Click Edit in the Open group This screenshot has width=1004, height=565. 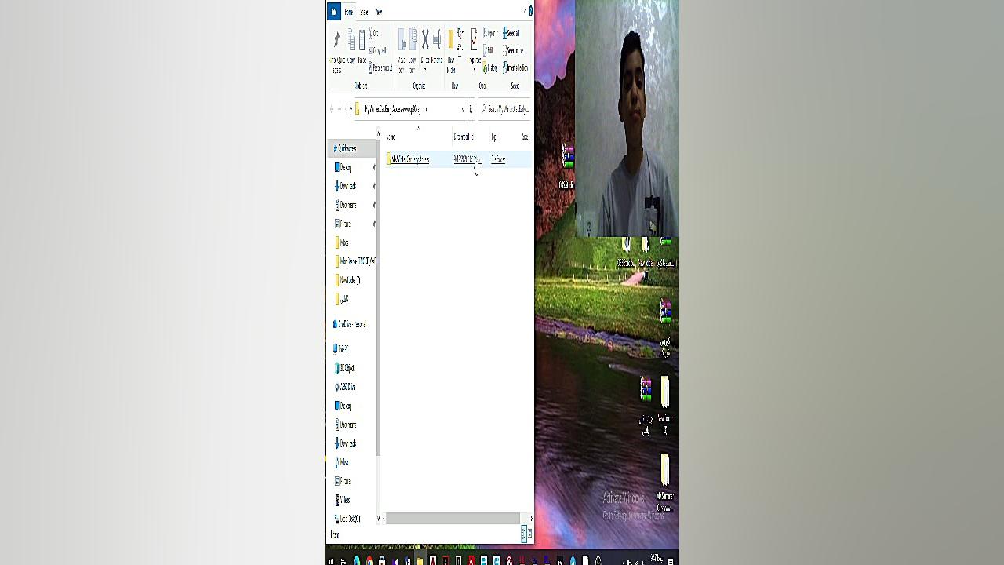point(489,51)
